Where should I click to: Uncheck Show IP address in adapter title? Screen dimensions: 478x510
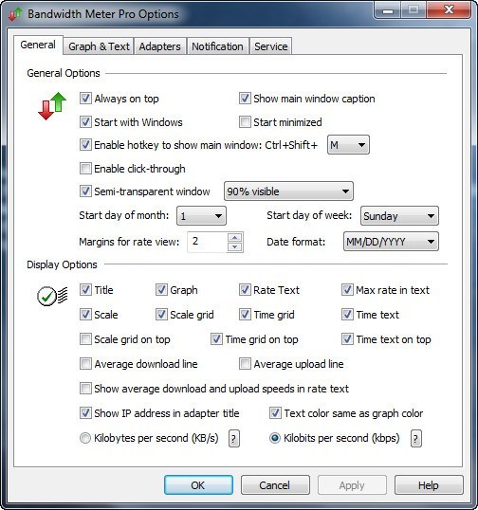point(85,413)
